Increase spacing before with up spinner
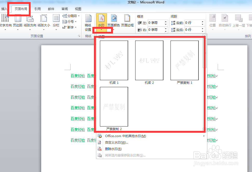Image resolution: width=252 pixels, height=172 pixels. pyautogui.click(x=202, y=21)
